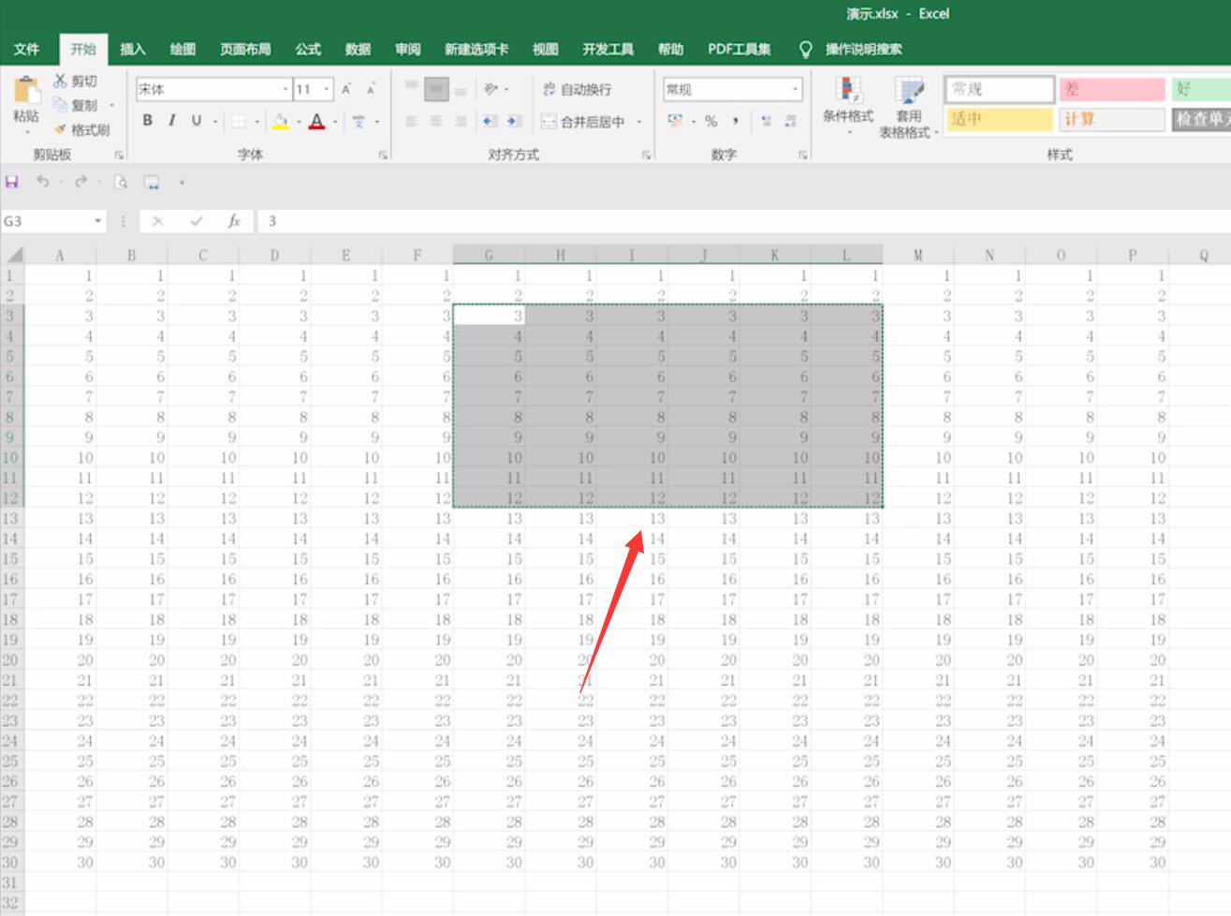Open the font name 宋体 dropdown
The width and height of the screenshot is (1231, 916).
[x=286, y=90]
